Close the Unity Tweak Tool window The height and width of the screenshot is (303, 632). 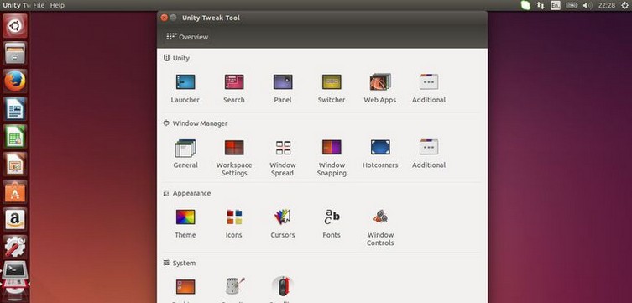[x=164, y=18]
